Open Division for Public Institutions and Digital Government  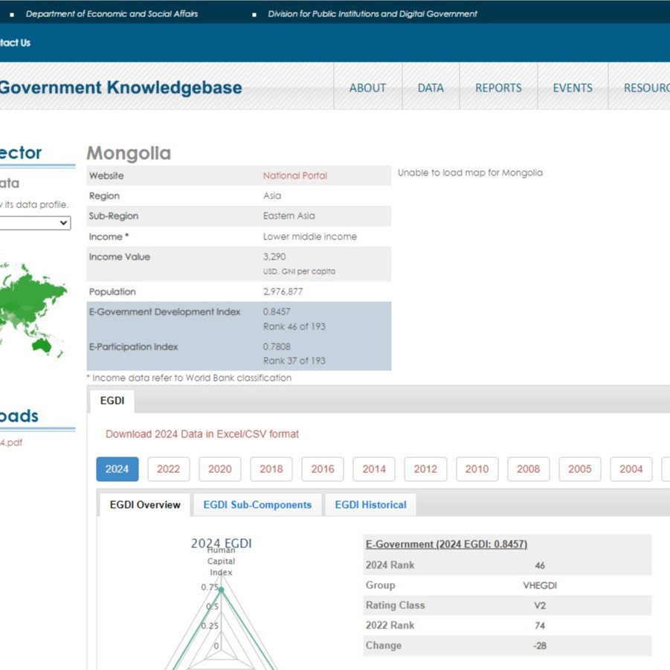pos(372,14)
